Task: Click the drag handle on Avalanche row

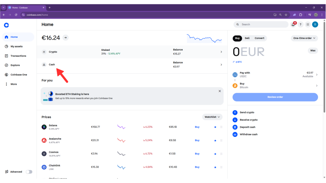Action: 222,140
